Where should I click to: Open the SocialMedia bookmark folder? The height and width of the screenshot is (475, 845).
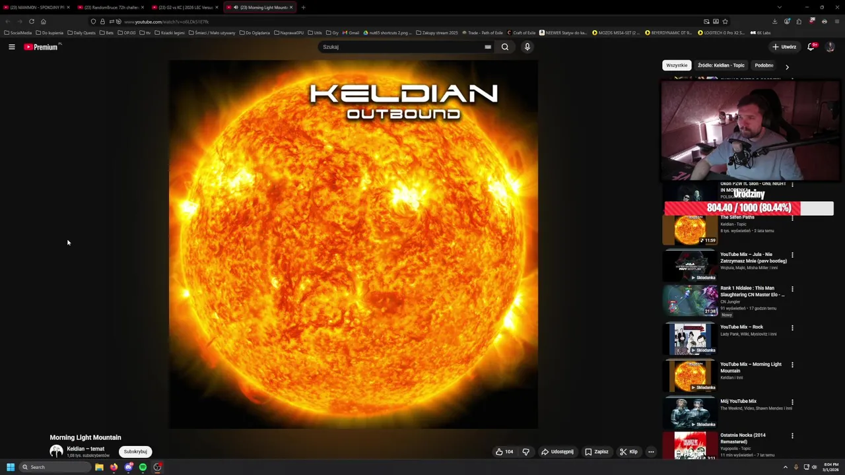click(18, 32)
